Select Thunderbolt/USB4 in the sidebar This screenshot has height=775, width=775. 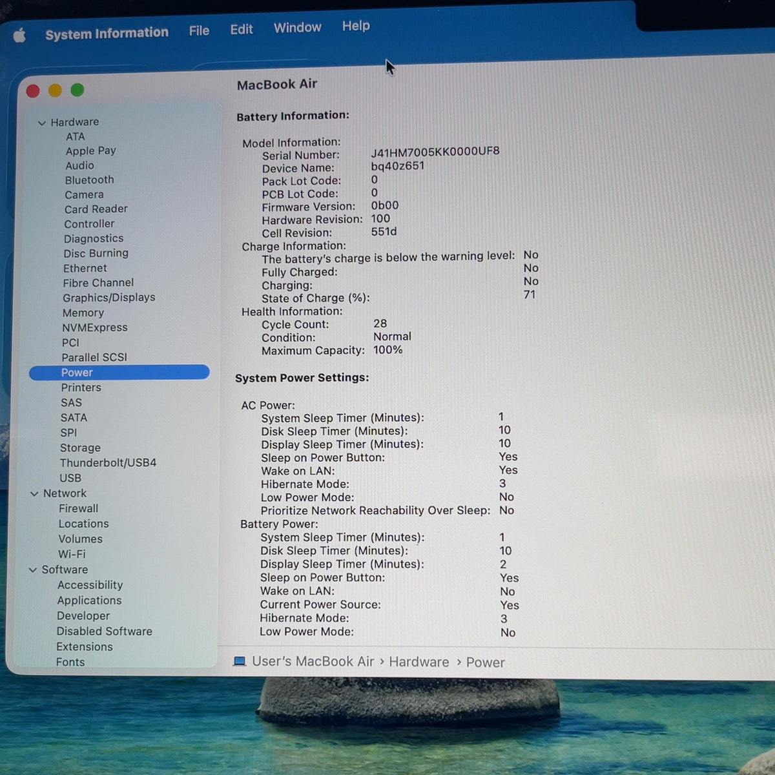[x=108, y=462]
